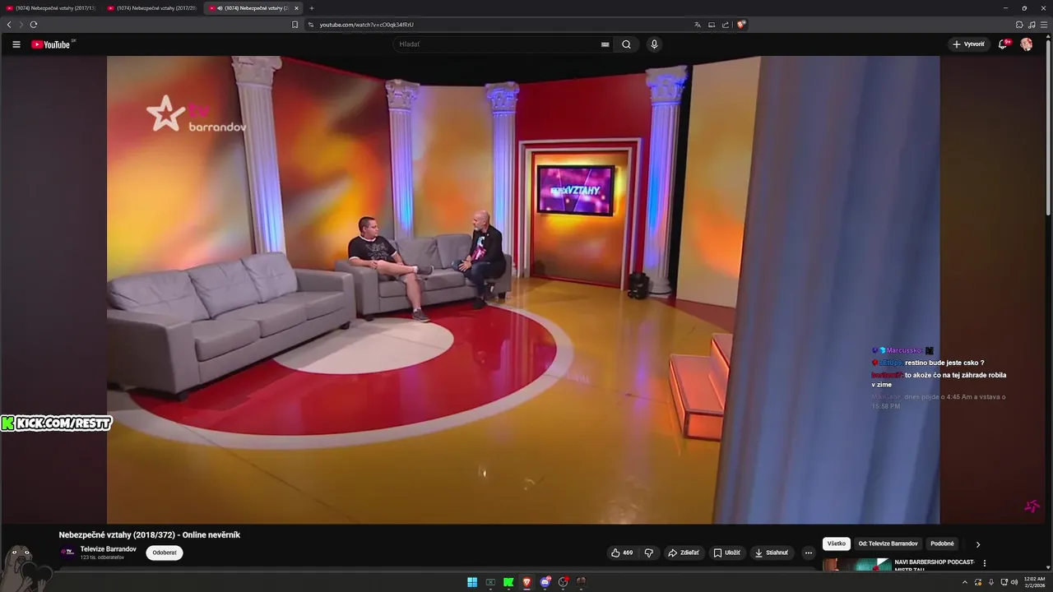The image size is (1053, 592).
Task: Open the on-screen keyboard icon in search
Action: 605,44
